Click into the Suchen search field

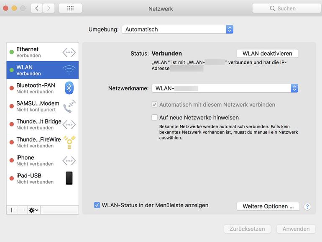pyautogui.click(x=287, y=8)
